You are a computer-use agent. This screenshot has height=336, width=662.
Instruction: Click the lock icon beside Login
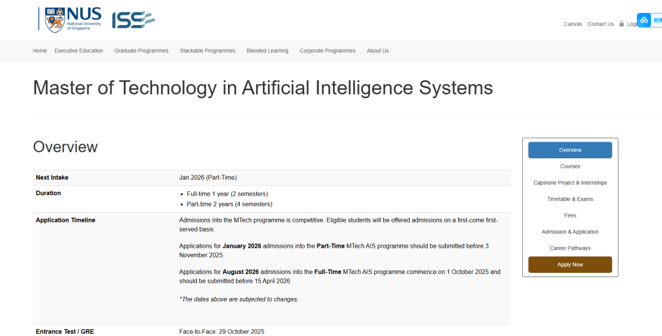pyautogui.click(x=622, y=24)
